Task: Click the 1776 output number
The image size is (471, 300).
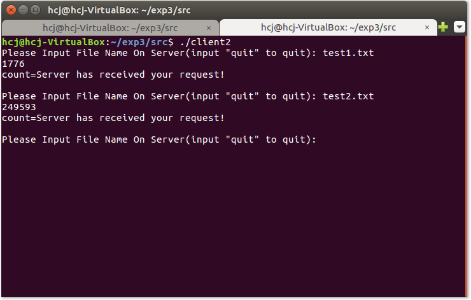Action: pos(13,64)
